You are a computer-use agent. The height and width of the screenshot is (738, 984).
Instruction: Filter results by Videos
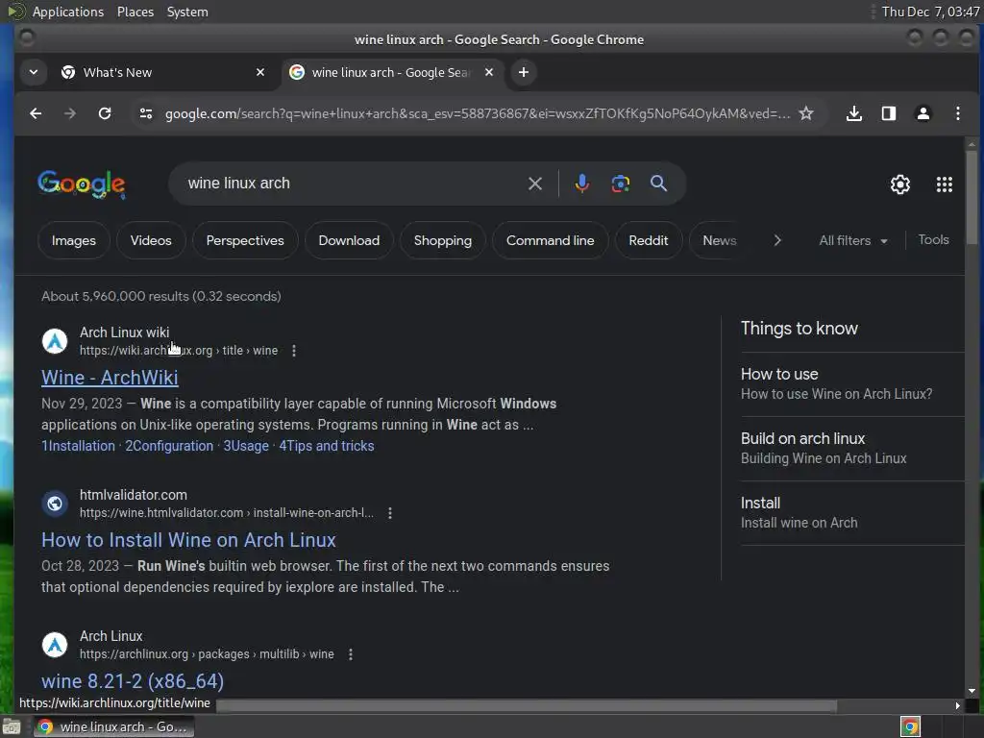[151, 240]
